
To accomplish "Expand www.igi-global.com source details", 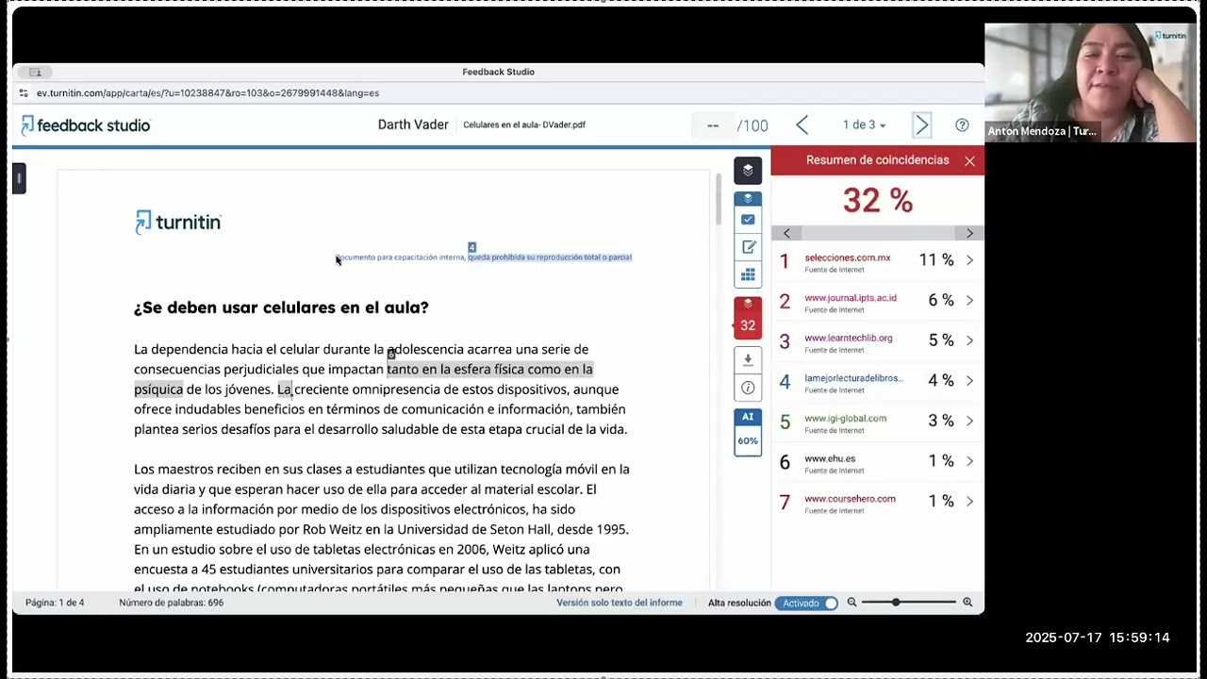I will [x=969, y=421].
